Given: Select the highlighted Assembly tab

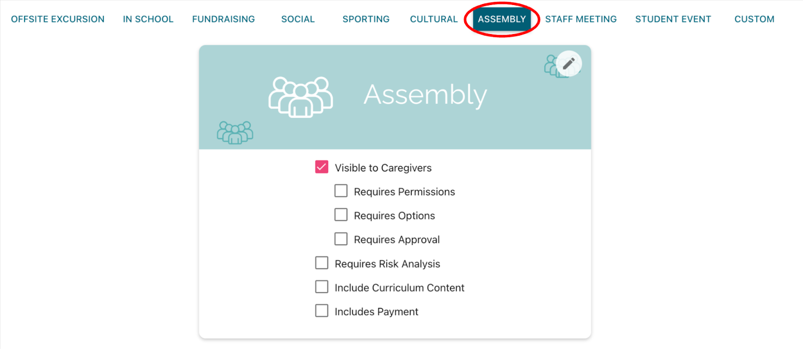Looking at the screenshot, I should pyautogui.click(x=502, y=19).
